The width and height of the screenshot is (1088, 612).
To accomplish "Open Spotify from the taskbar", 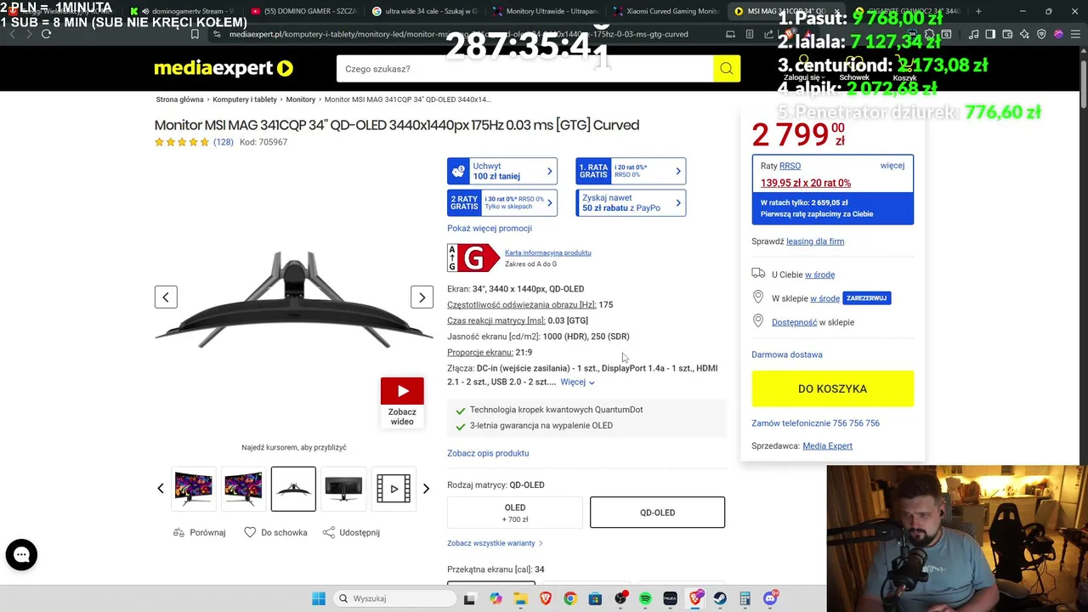I will 645,598.
